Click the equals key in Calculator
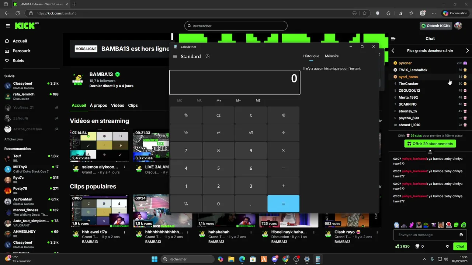Image resolution: width=472 pixels, height=265 pixels. coord(283,204)
